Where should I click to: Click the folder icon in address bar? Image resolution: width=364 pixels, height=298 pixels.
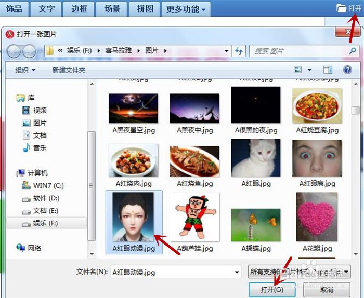49,51
